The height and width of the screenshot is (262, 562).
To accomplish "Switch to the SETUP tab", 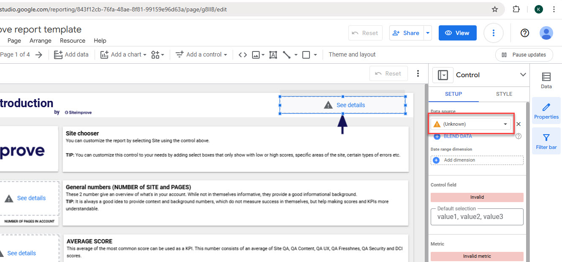I will [453, 94].
